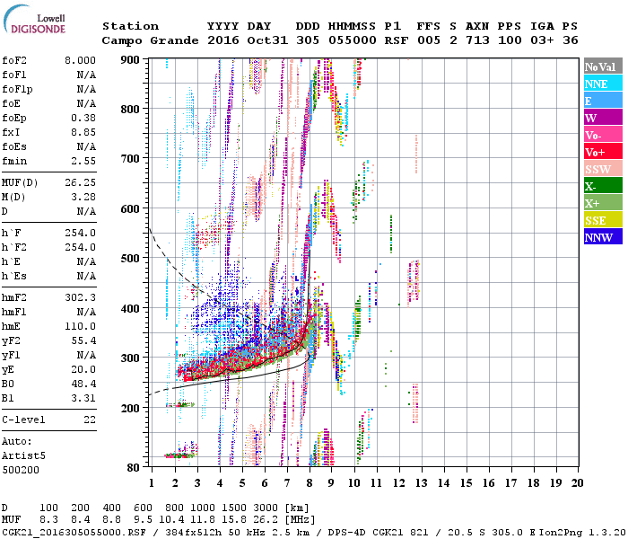The width and height of the screenshot is (628, 539).
Task: Click the B1 value 3.31
Action: [x=83, y=398]
